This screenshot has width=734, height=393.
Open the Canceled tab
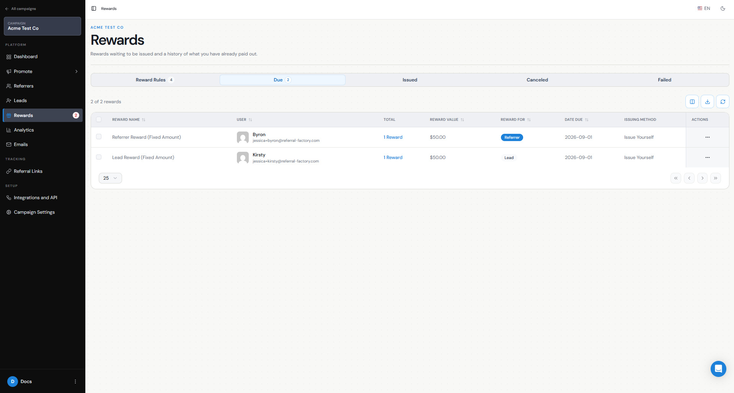(537, 80)
